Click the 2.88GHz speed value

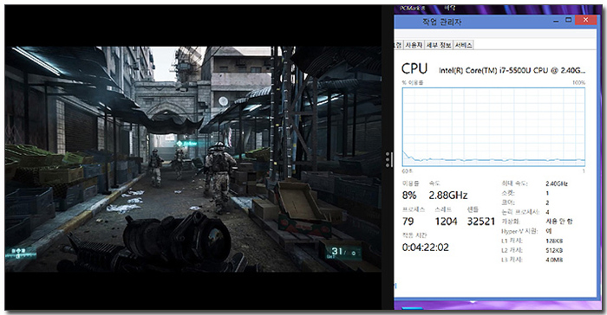point(448,196)
